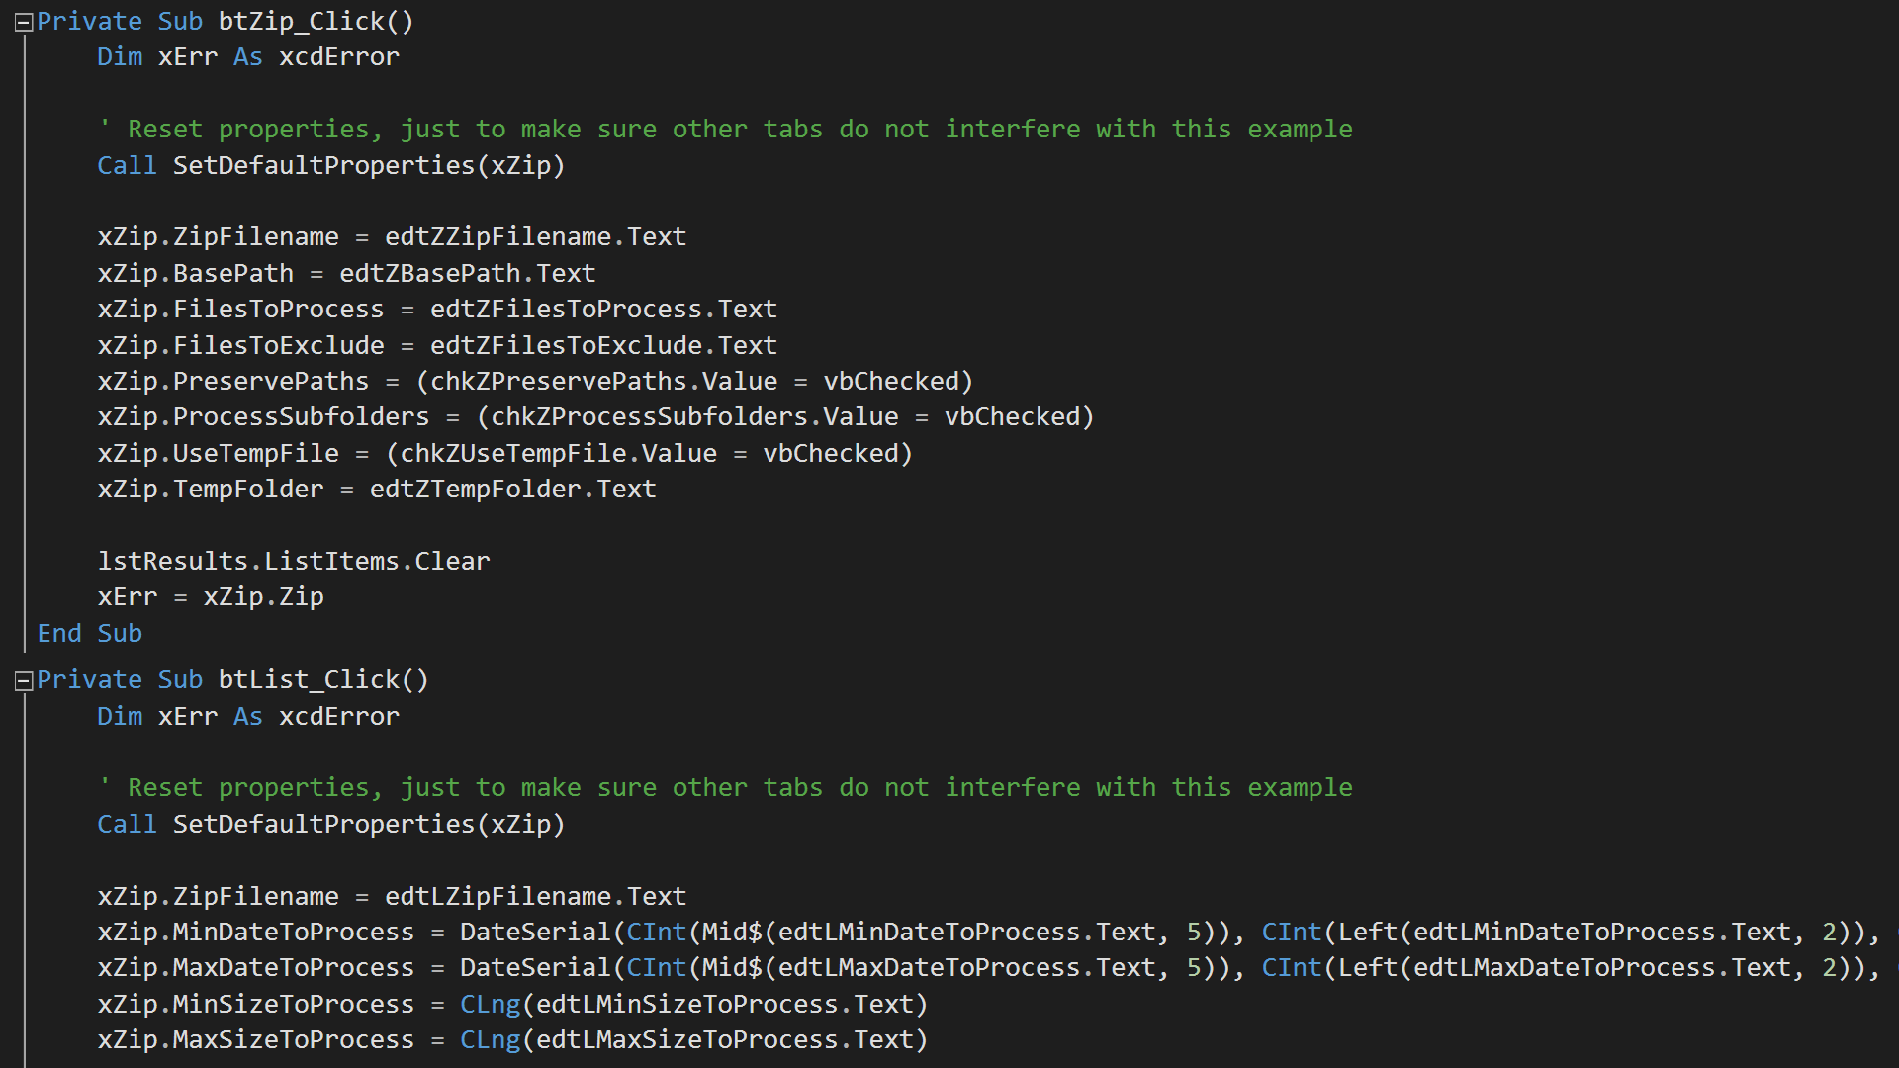Place cursor on xZip.ZipFilename = edtZZipFilename.Text line
Screen dimensions: 1899x1068
391,237
